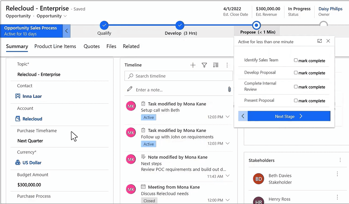Open more options for Beth Davies

pos(337,174)
